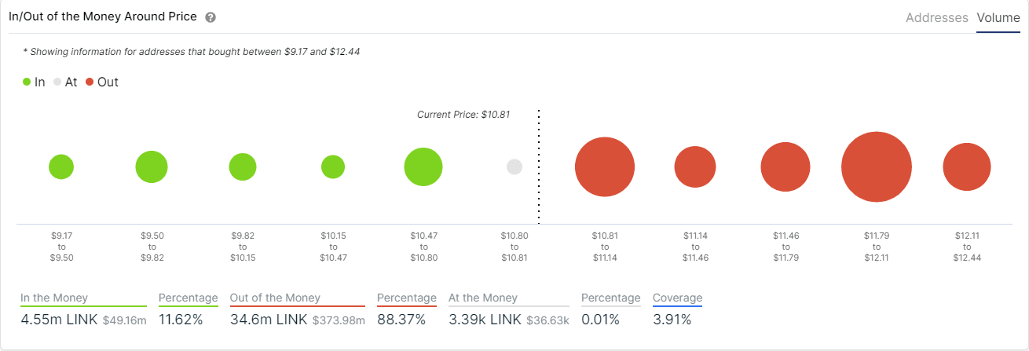Select the largest red bubble $11.79 to $12.11
The image size is (1029, 351).
877,167
